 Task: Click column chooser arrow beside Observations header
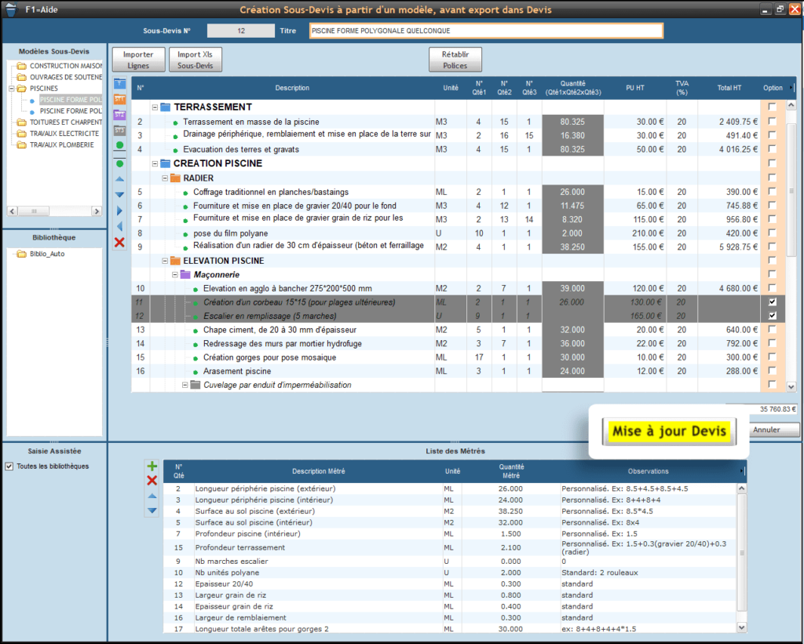[744, 470]
